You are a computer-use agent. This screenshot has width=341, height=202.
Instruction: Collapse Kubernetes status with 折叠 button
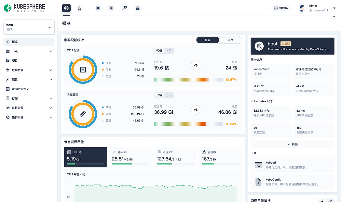click(292, 144)
